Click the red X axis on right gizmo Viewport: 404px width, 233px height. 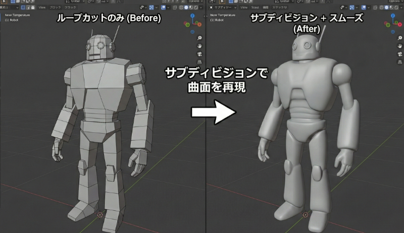(x=399, y=24)
